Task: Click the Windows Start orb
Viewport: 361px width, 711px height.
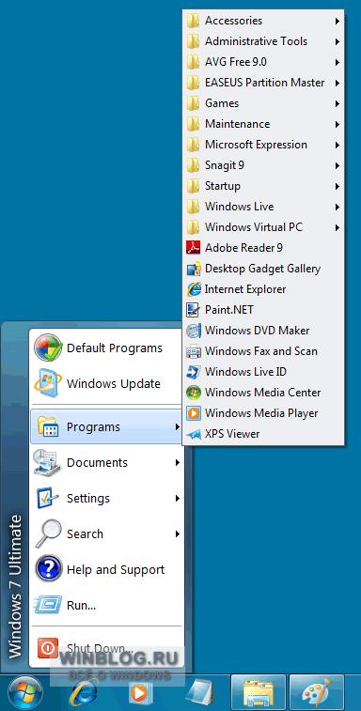Action: pyautogui.click(x=25, y=692)
